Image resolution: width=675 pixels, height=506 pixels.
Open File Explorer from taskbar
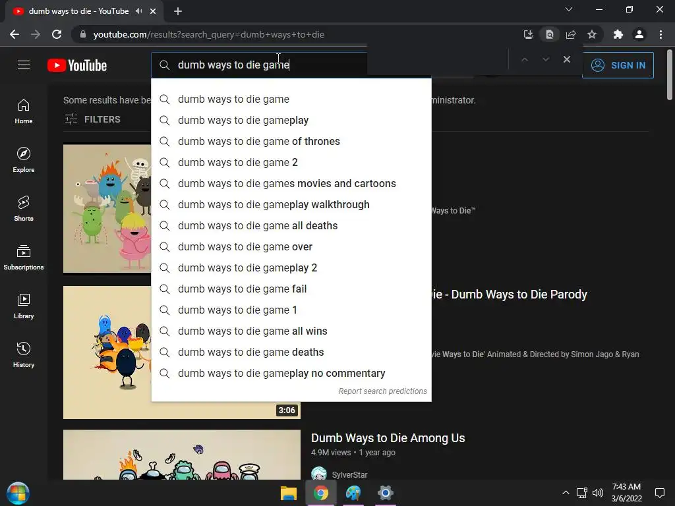pyautogui.click(x=289, y=493)
